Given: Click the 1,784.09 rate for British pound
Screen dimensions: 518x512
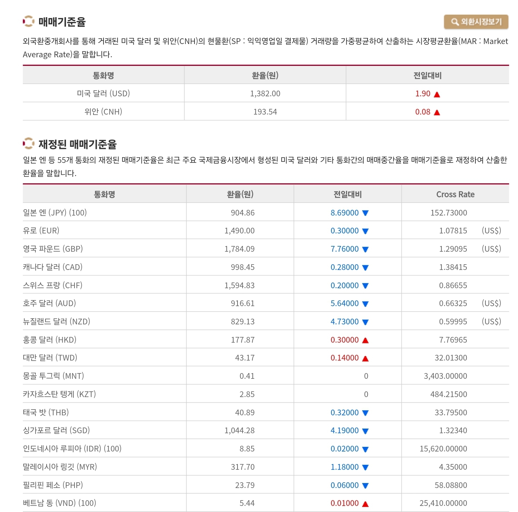Looking at the screenshot, I should 239,249.
